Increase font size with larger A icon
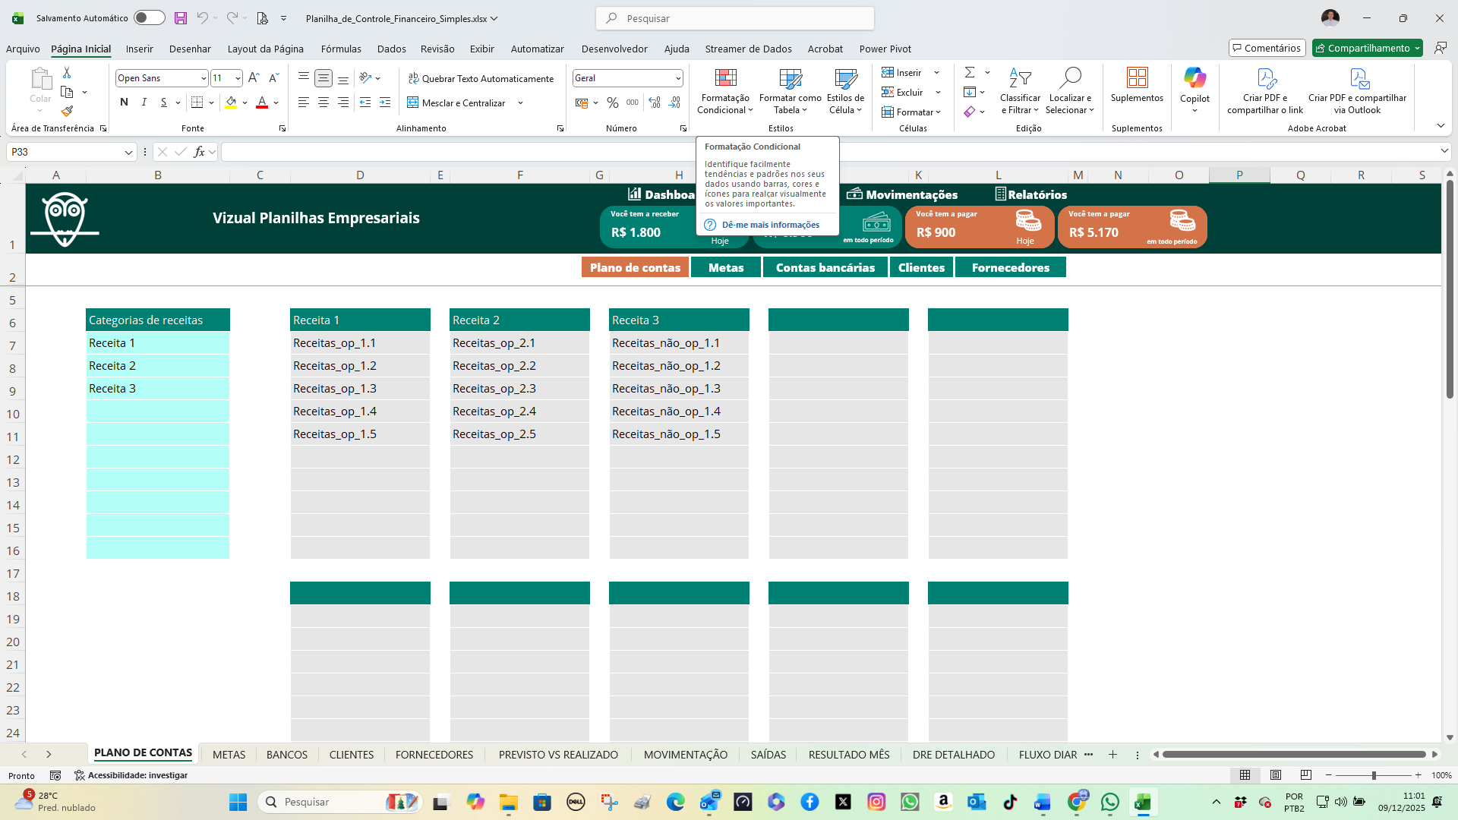The image size is (1458, 820). [254, 77]
